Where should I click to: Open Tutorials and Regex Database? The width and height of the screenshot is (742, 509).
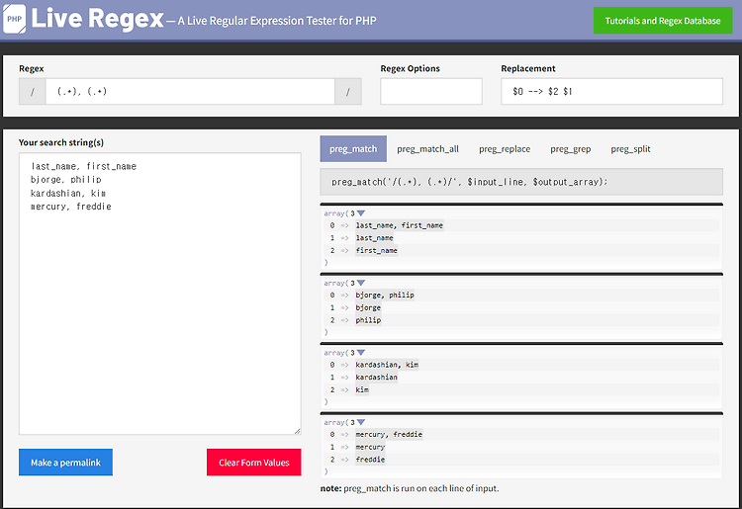pyautogui.click(x=663, y=21)
